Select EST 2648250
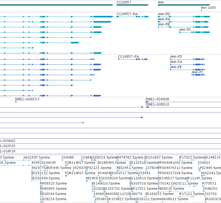 coord(210,189)
